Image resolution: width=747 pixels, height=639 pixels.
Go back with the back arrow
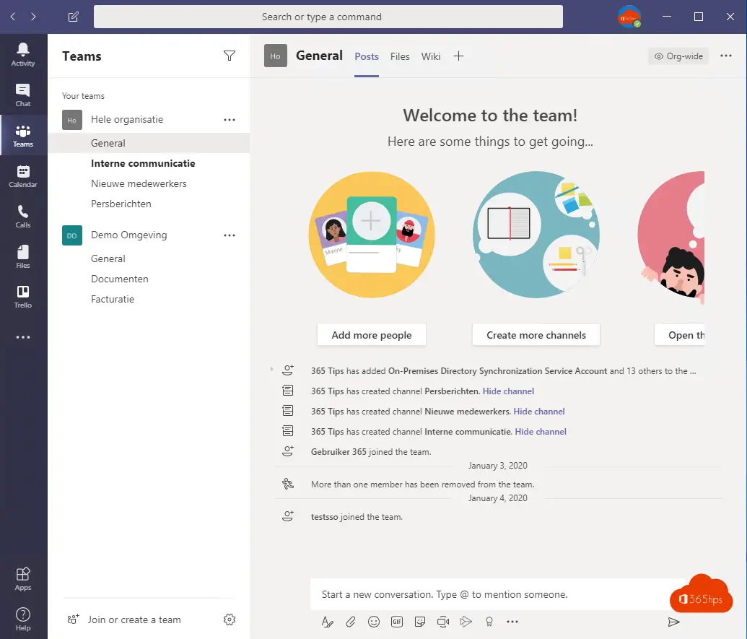point(13,17)
